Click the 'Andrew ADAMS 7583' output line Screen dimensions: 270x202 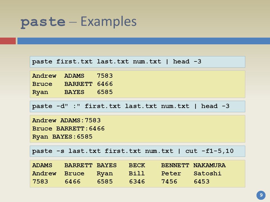[73, 76]
